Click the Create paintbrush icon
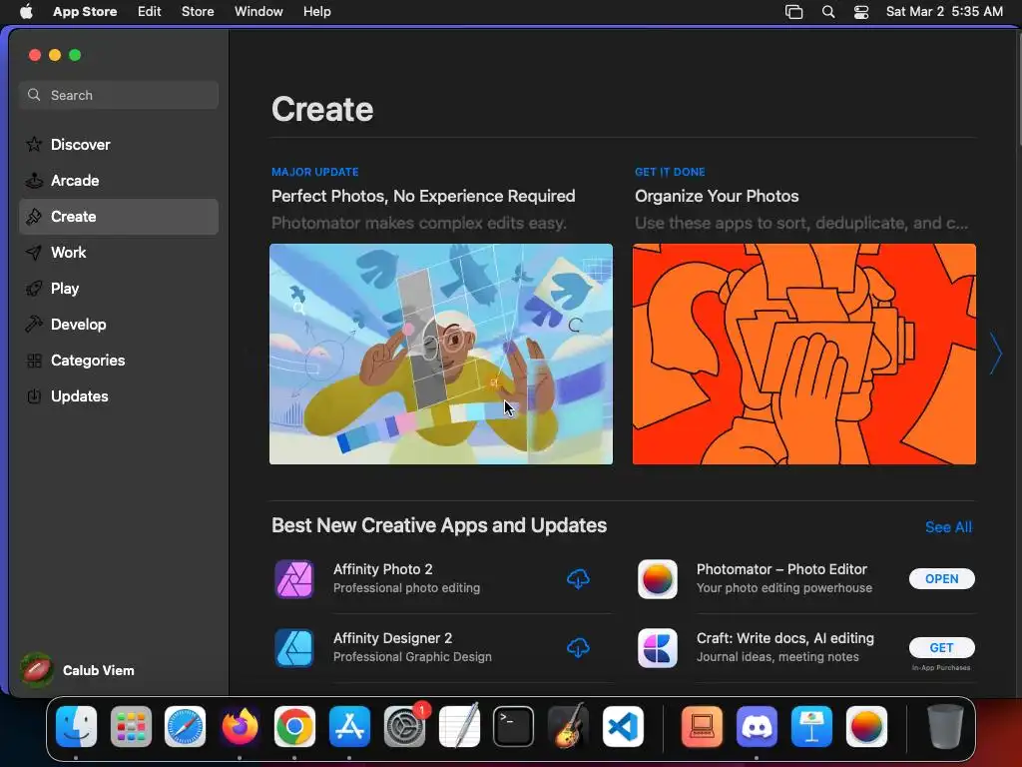 [34, 217]
